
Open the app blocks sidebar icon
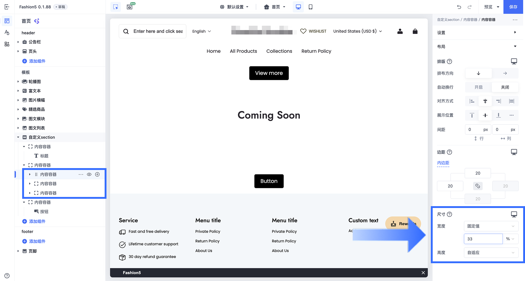[x=7, y=44]
